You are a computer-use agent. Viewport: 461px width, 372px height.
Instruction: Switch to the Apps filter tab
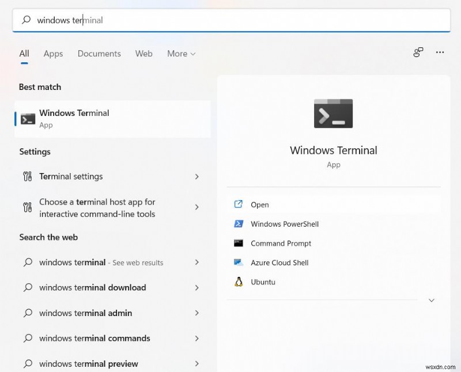pyautogui.click(x=53, y=54)
